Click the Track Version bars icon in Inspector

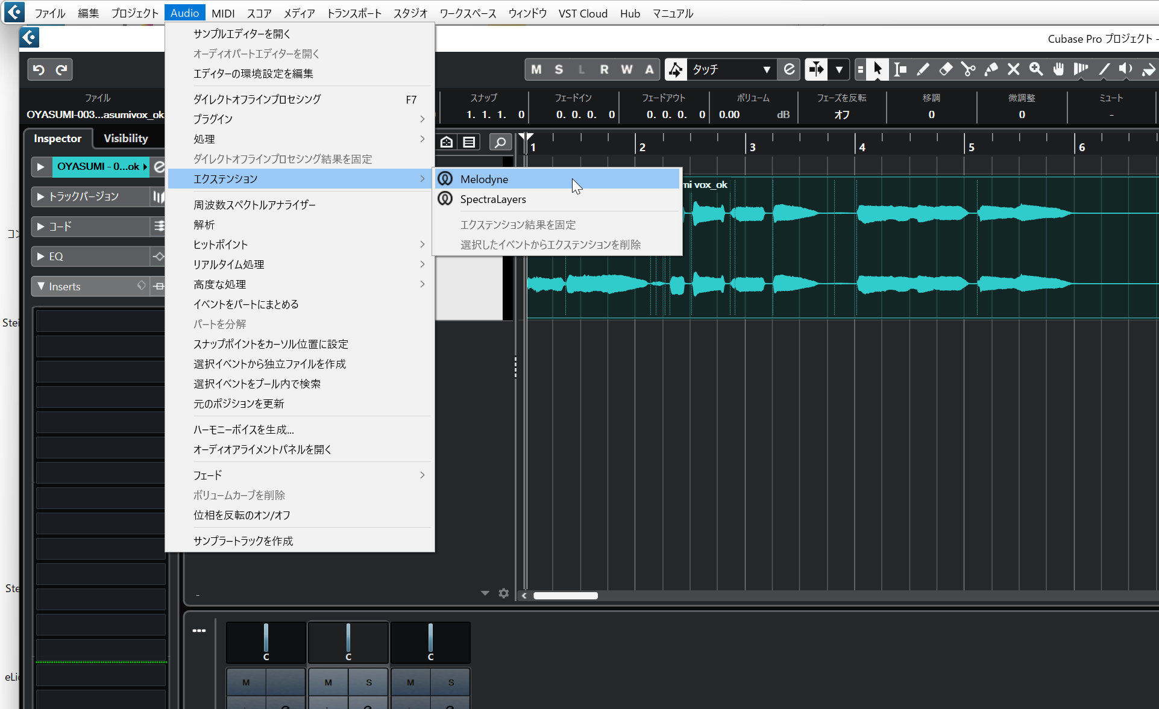[159, 196]
